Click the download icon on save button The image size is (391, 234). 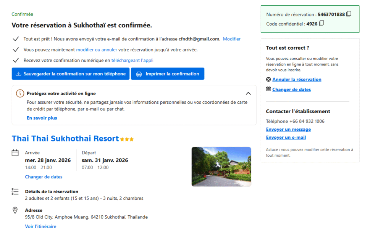(18, 74)
